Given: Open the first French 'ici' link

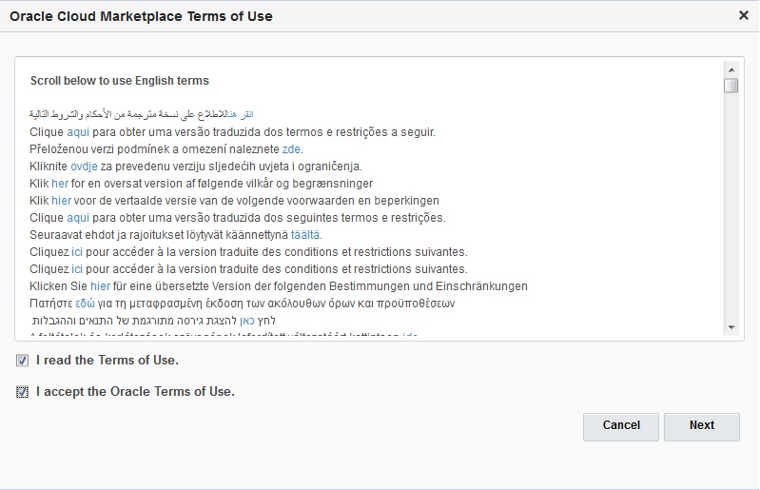Looking at the screenshot, I should pos(78,252).
